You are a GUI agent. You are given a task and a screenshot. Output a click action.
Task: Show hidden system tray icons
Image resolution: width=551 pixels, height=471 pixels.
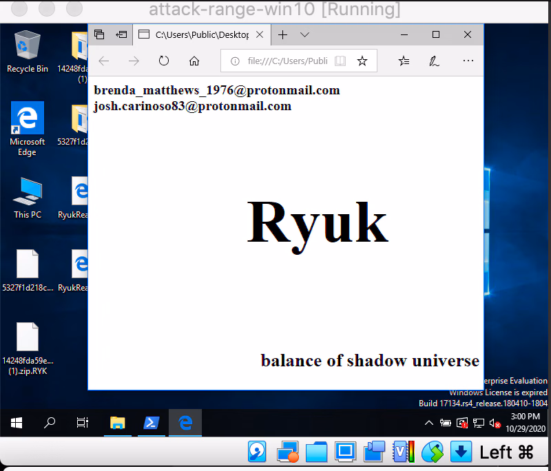(x=429, y=423)
